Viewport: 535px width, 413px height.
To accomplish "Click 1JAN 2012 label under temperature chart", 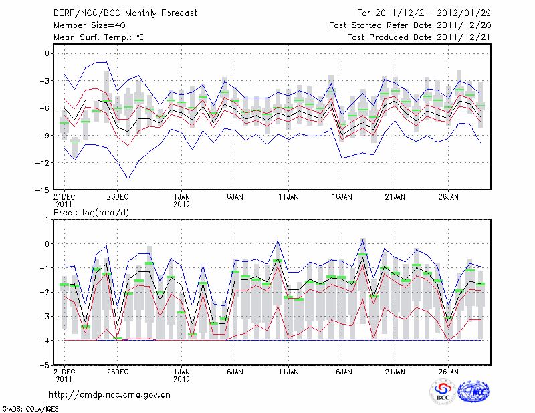I will coord(181,200).
